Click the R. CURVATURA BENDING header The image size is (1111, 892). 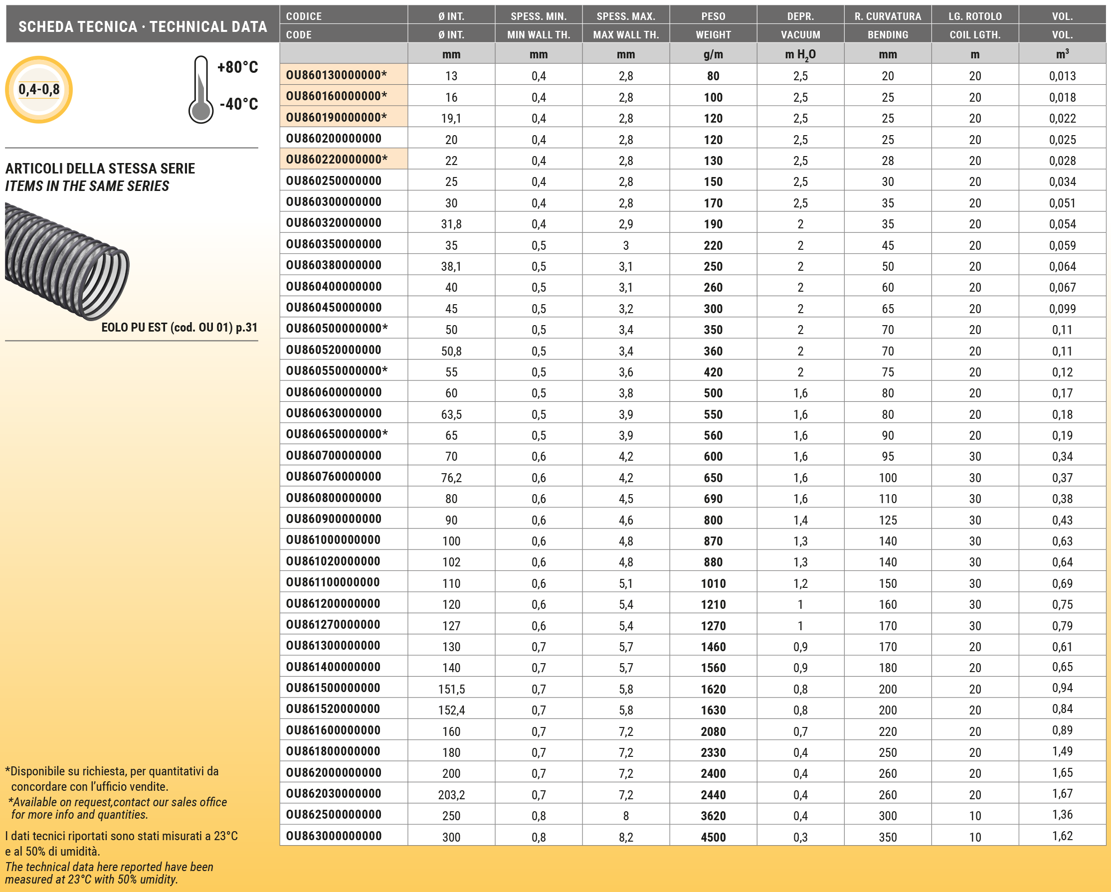point(888,25)
